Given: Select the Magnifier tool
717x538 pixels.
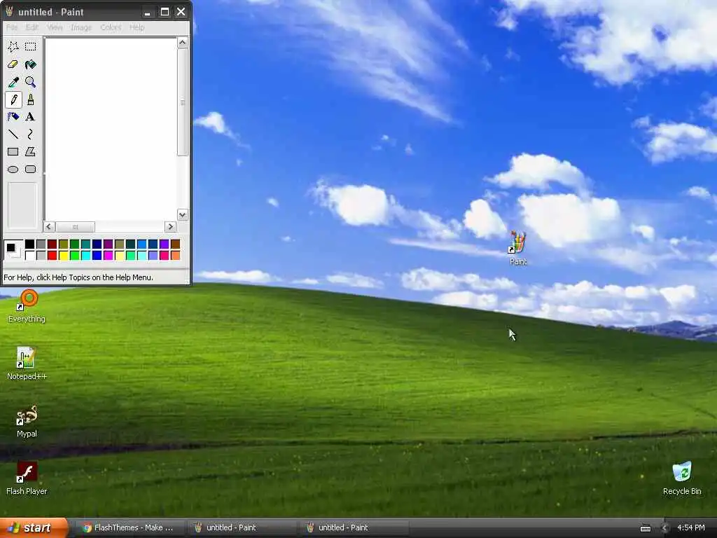Looking at the screenshot, I should pos(31,82).
